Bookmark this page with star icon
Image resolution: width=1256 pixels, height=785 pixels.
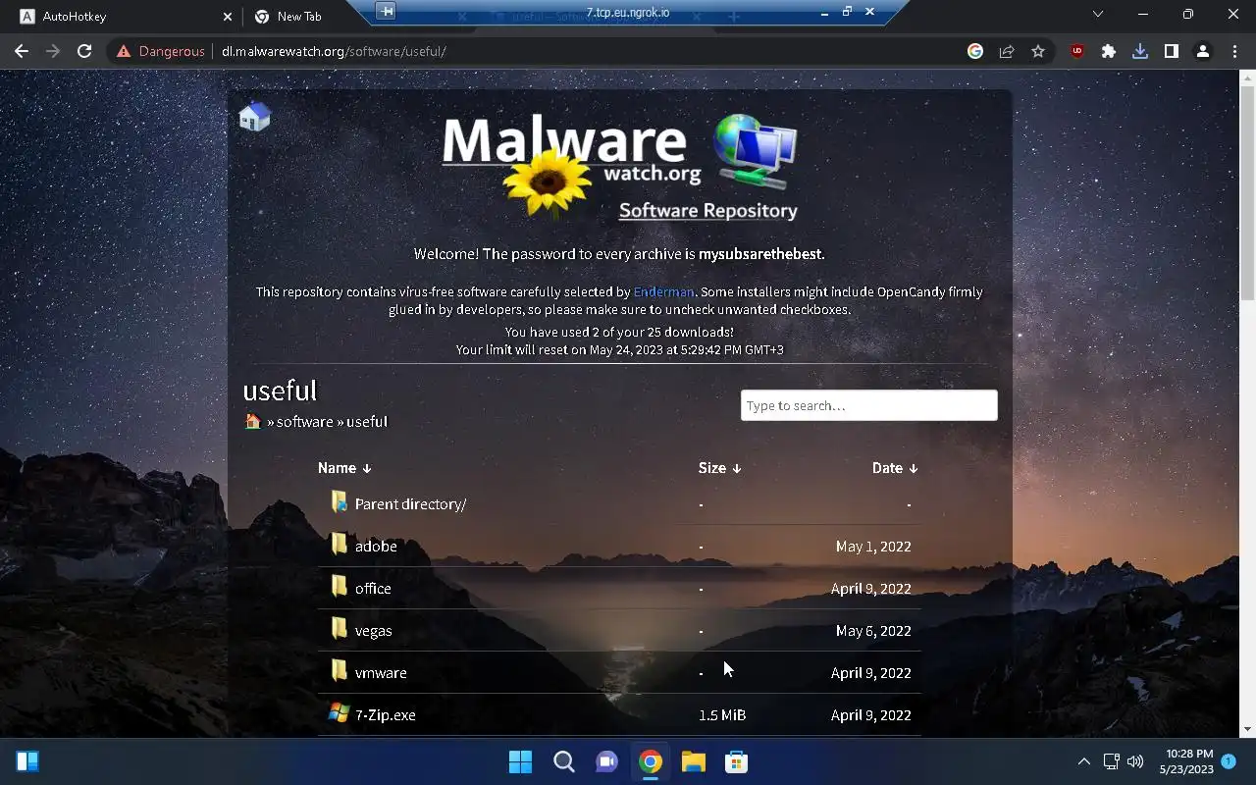pos(1038,51)
